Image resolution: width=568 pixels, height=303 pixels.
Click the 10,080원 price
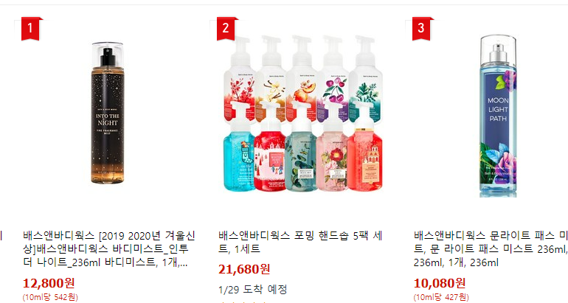440,283
